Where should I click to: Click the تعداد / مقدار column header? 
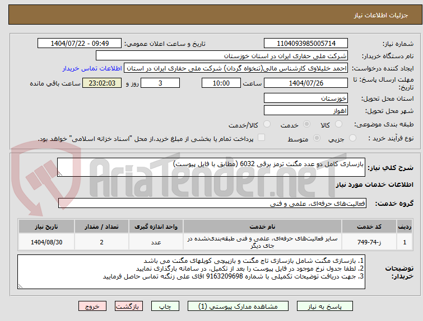(x=101, y=226)
